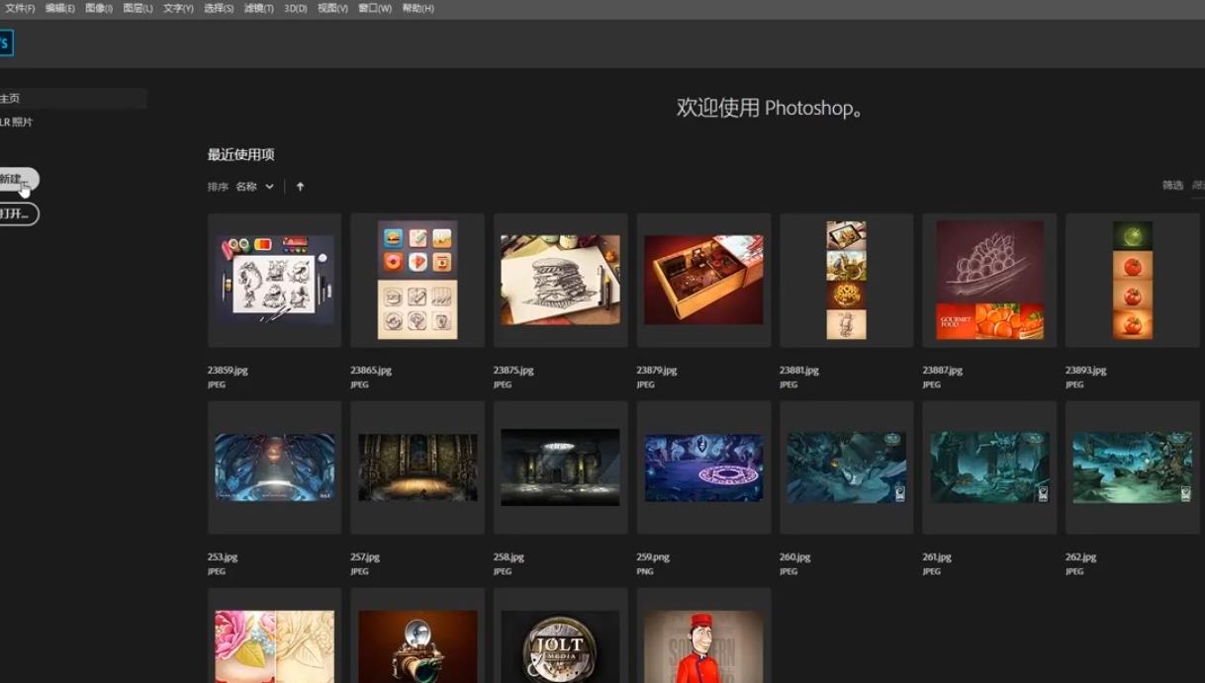
Task: Click the 打开 button
Action: coord(17,213)
